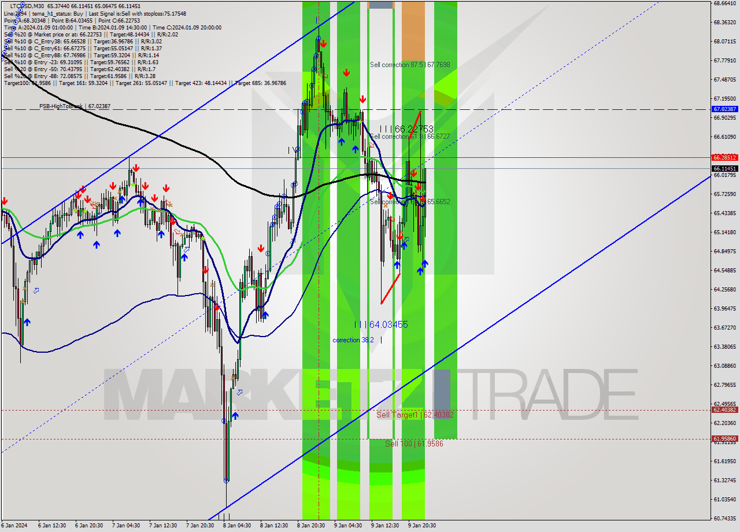Screen dimensions: 740x532
Task: Click the '9 Jan 12:30' time axis label
Action: (384, 526)
